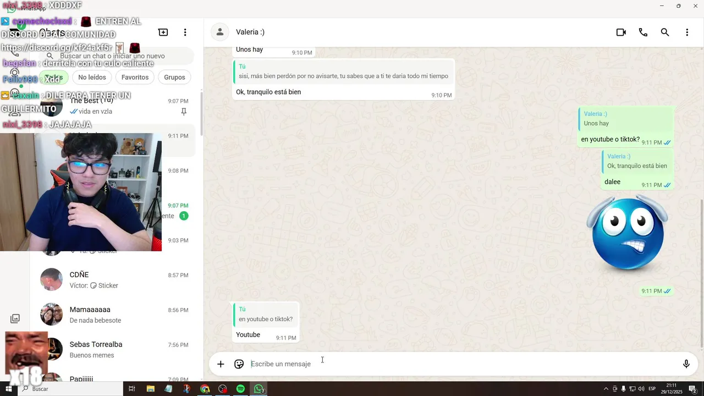
Task: Click taskbar clock showing 21:11
Action: tap(672, 389)
